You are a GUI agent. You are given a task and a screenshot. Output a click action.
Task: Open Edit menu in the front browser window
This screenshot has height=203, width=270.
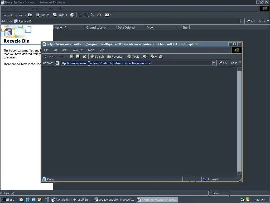tap(55, 50)
